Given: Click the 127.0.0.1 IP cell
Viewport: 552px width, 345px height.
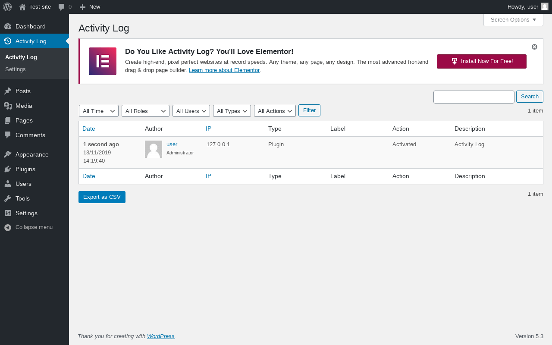Looking at the screenshot, I should [218, 144].
